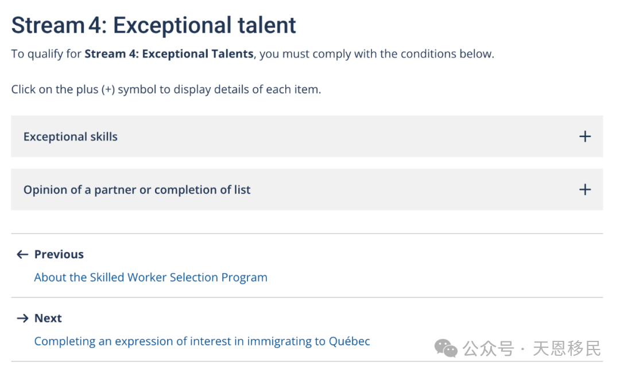620x373 pixels.
Task: Expand 'Opinion of a partner or completion of list'
Action: [137, 190]
